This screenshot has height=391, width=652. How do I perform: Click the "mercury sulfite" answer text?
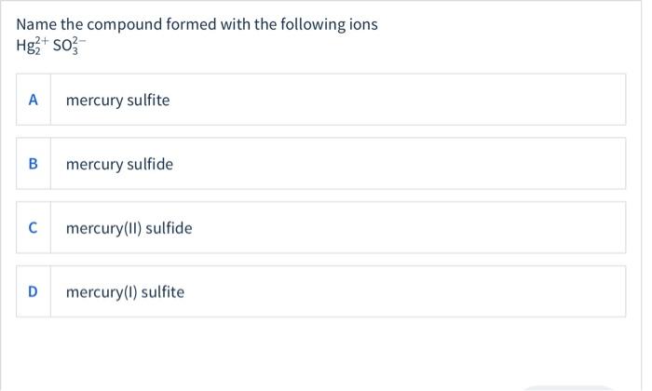point(117,100)
